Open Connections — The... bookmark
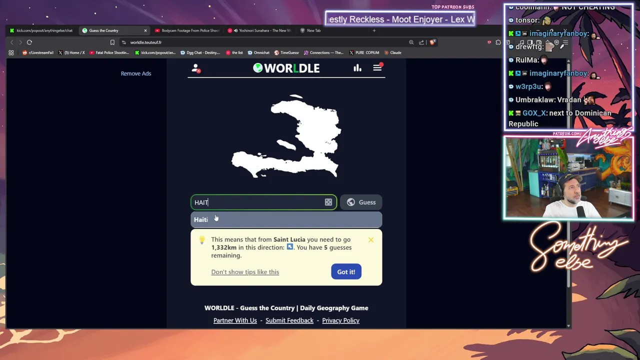 coord(323,52)
